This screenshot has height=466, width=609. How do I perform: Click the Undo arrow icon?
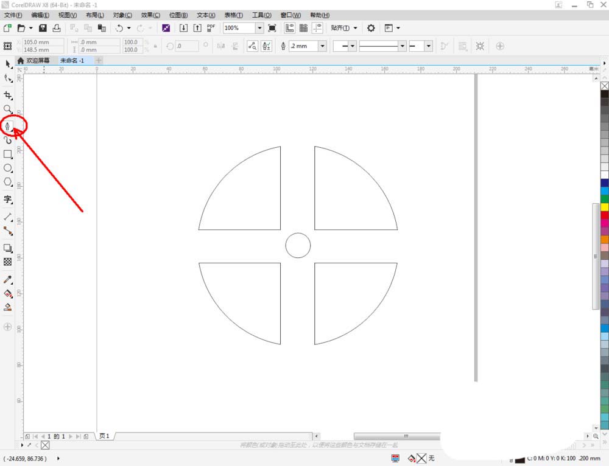pyautogui.click(x=119, y=28)
